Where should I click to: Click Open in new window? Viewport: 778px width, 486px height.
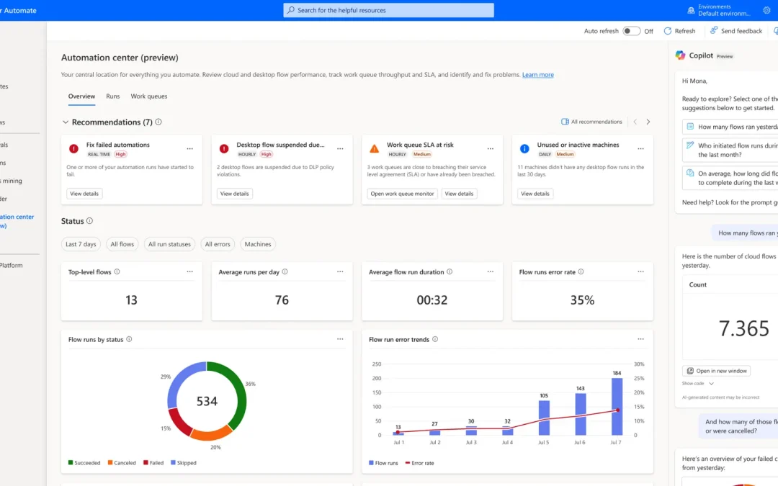point(717,371)
